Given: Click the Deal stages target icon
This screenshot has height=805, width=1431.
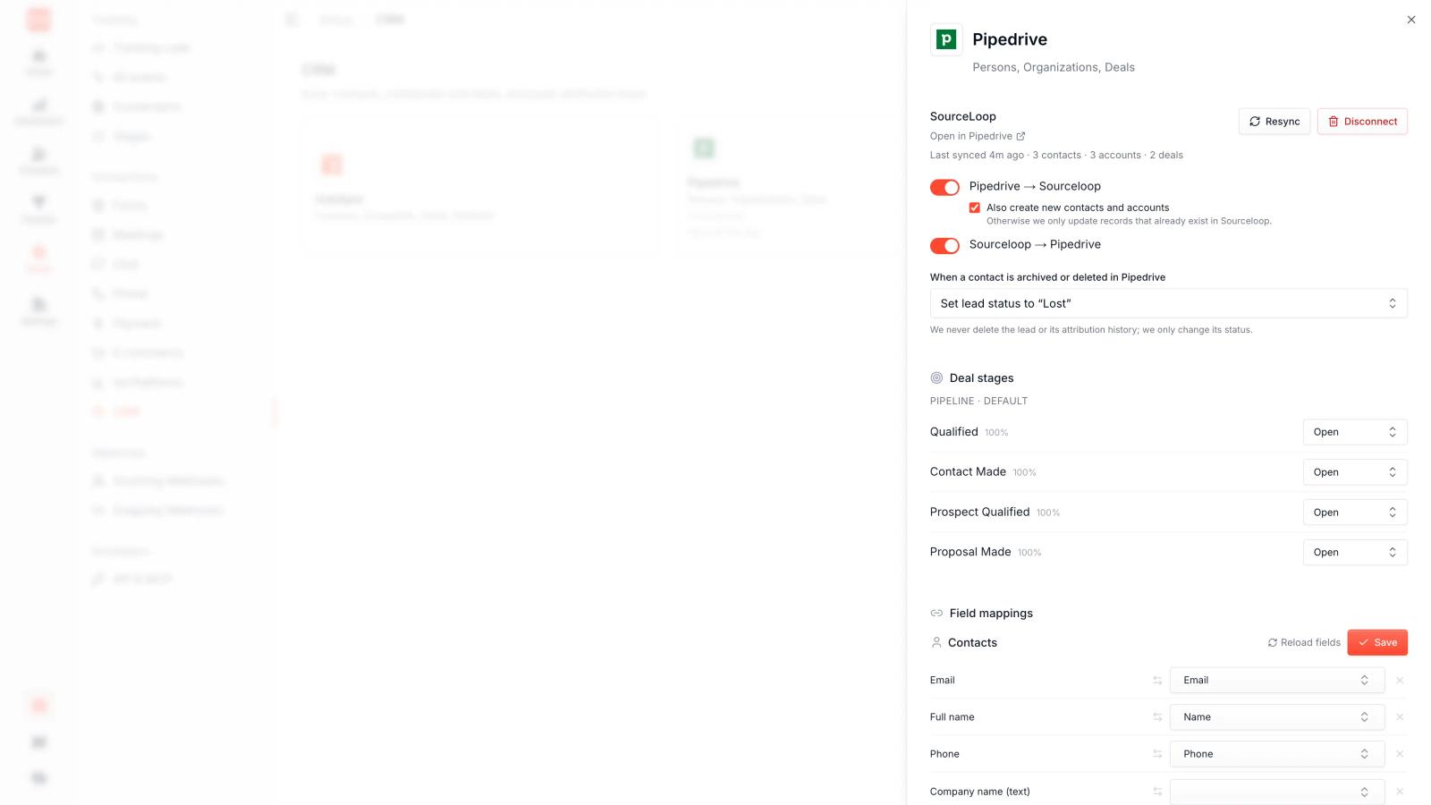Looking at the screenshot, I should coord(936,378).
